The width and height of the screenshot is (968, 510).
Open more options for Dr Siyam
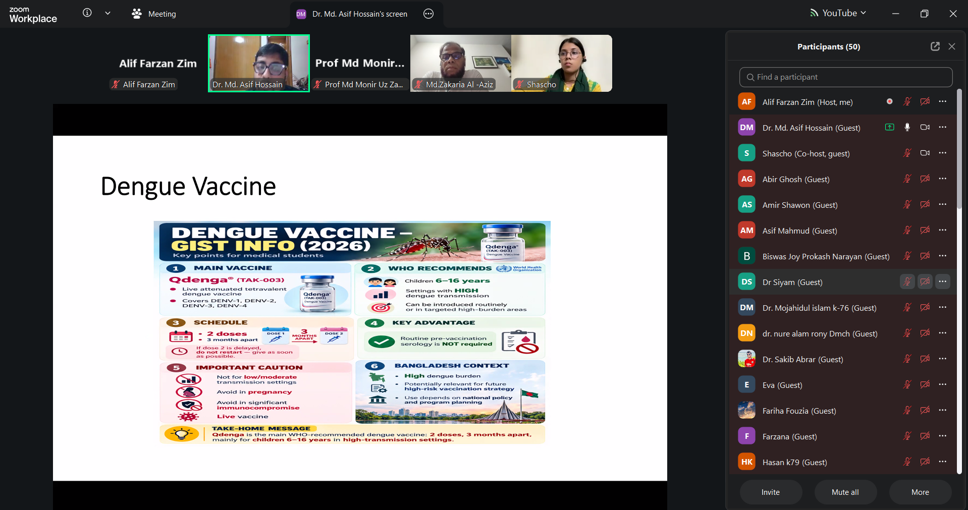942,281
